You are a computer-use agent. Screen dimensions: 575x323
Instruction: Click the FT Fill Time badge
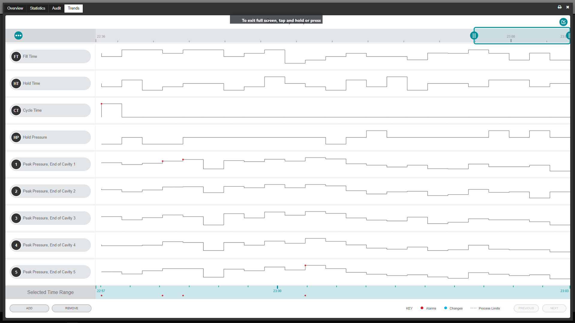click(x=16, y=57)
